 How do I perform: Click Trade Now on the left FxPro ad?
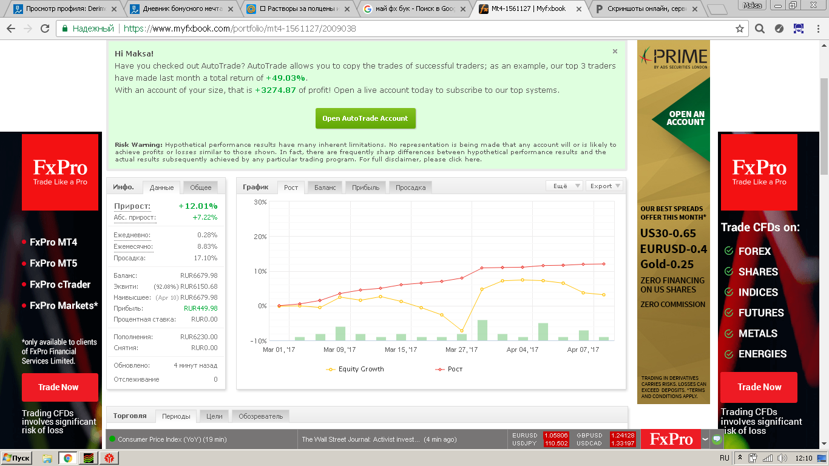pos(59,387)
